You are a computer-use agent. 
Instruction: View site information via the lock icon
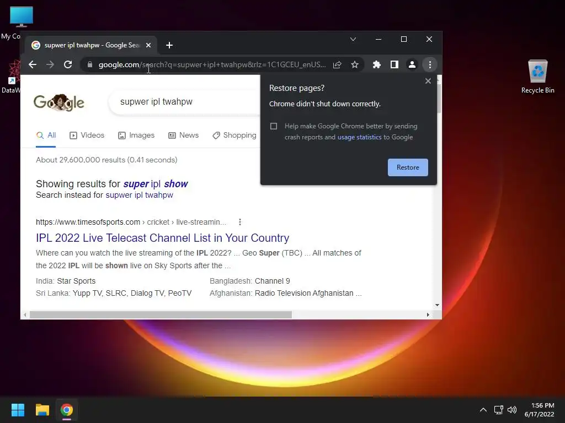(x=90, y=65)
